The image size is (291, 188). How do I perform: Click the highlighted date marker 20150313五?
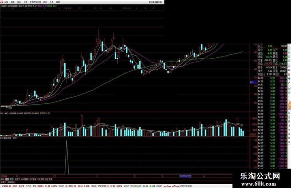185,176
